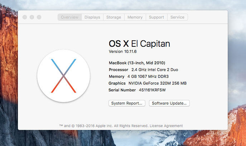Click the OS X El Capitan title
The height and width of the screenshot is (146, 246).
click(139, 44)
